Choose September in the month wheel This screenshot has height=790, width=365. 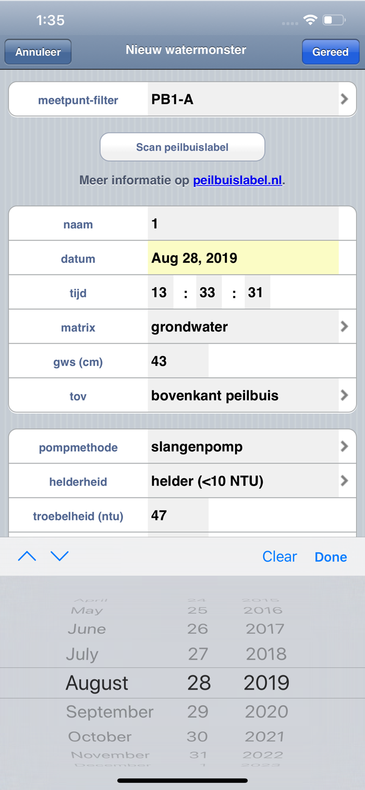pos(110,712)
